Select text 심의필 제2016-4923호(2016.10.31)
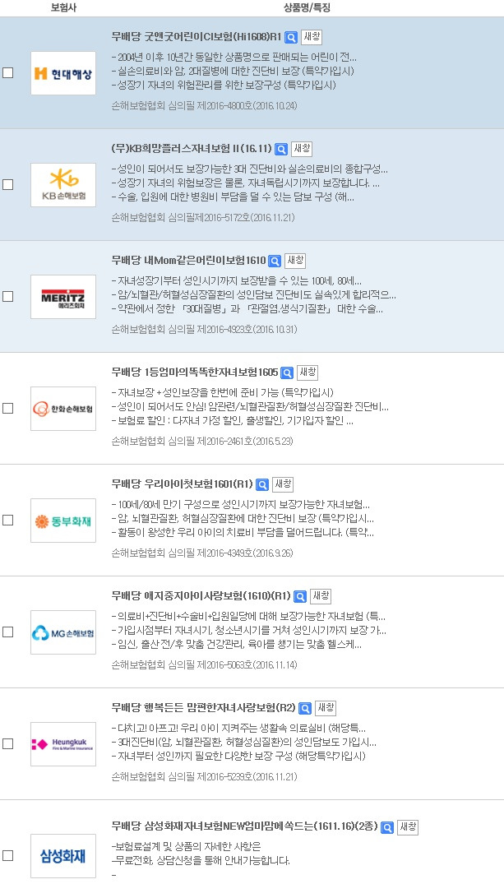 tap(233, 329)
